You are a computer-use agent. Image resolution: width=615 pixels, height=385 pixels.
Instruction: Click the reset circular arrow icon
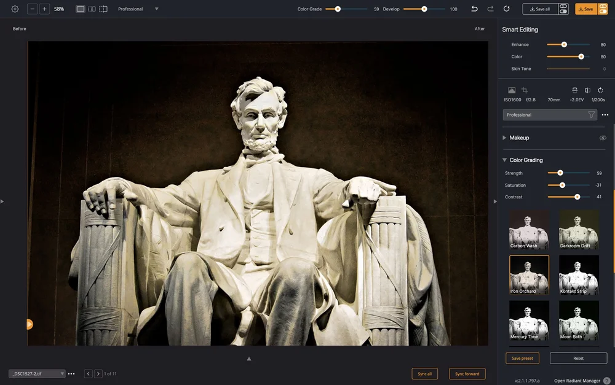pyautogui.click(x=506, y=9)
